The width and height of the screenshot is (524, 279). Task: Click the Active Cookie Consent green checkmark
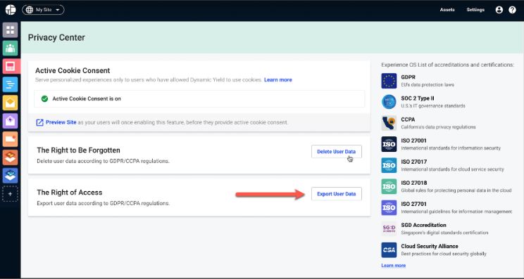(44, 98)
